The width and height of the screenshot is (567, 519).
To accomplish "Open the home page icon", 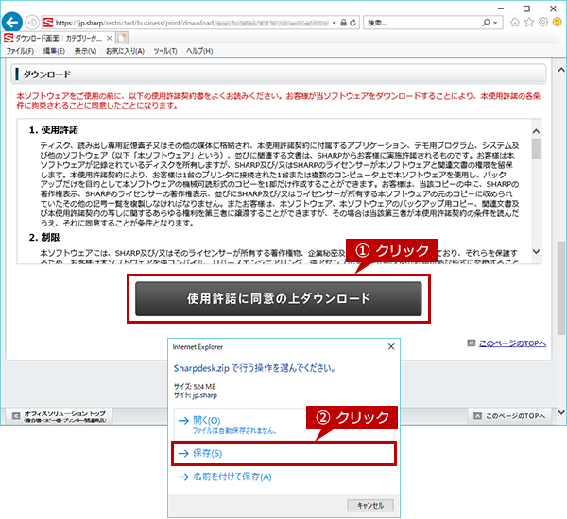I will (x=515, y=23).
